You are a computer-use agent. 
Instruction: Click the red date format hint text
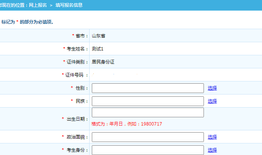pos(127,124)
